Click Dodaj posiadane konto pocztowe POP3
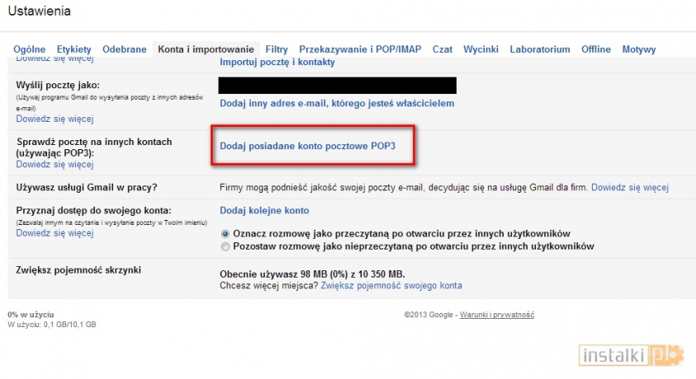The image size is (696, 379). (308, 146)
